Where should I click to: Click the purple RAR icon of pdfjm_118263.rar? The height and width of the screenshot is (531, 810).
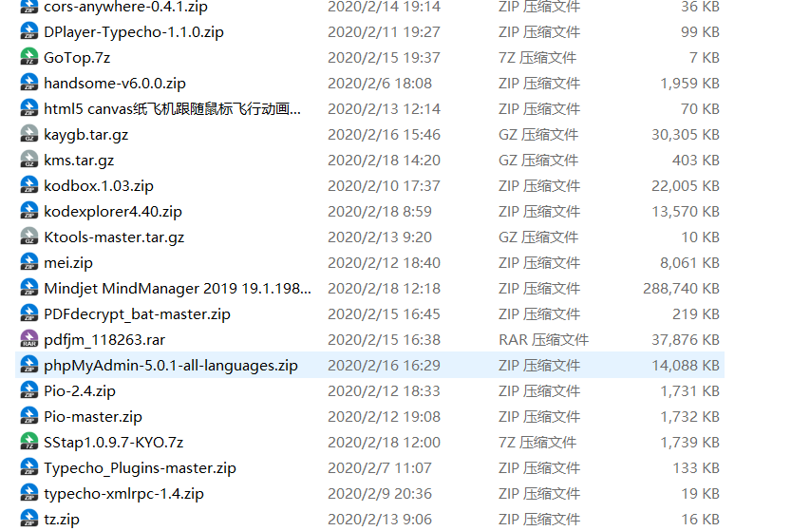[x=28, y=339]
